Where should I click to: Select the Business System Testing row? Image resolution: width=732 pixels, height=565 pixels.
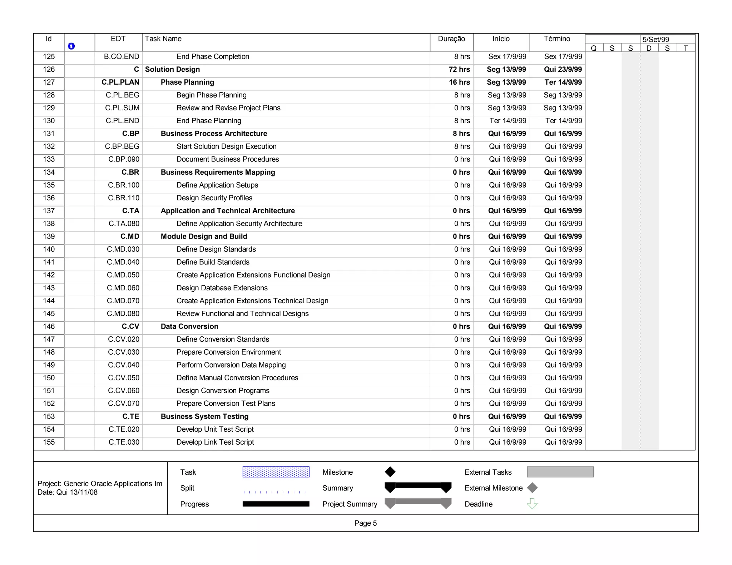[204, 416]
